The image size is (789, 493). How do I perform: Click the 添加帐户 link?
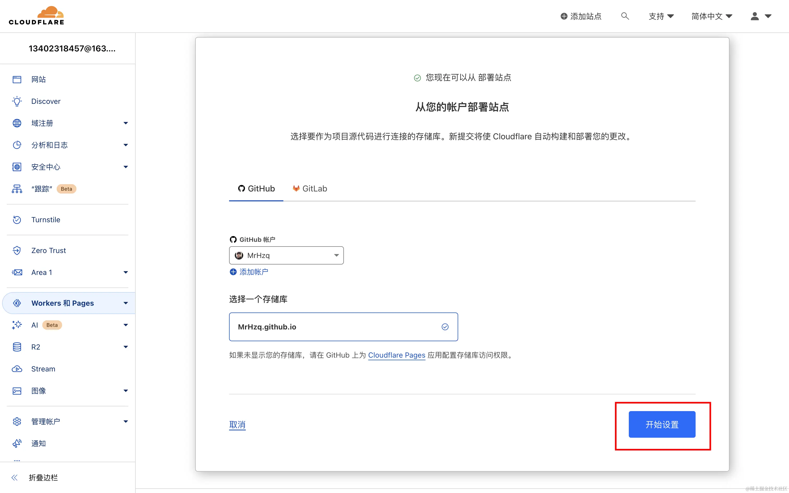(254, 272)
